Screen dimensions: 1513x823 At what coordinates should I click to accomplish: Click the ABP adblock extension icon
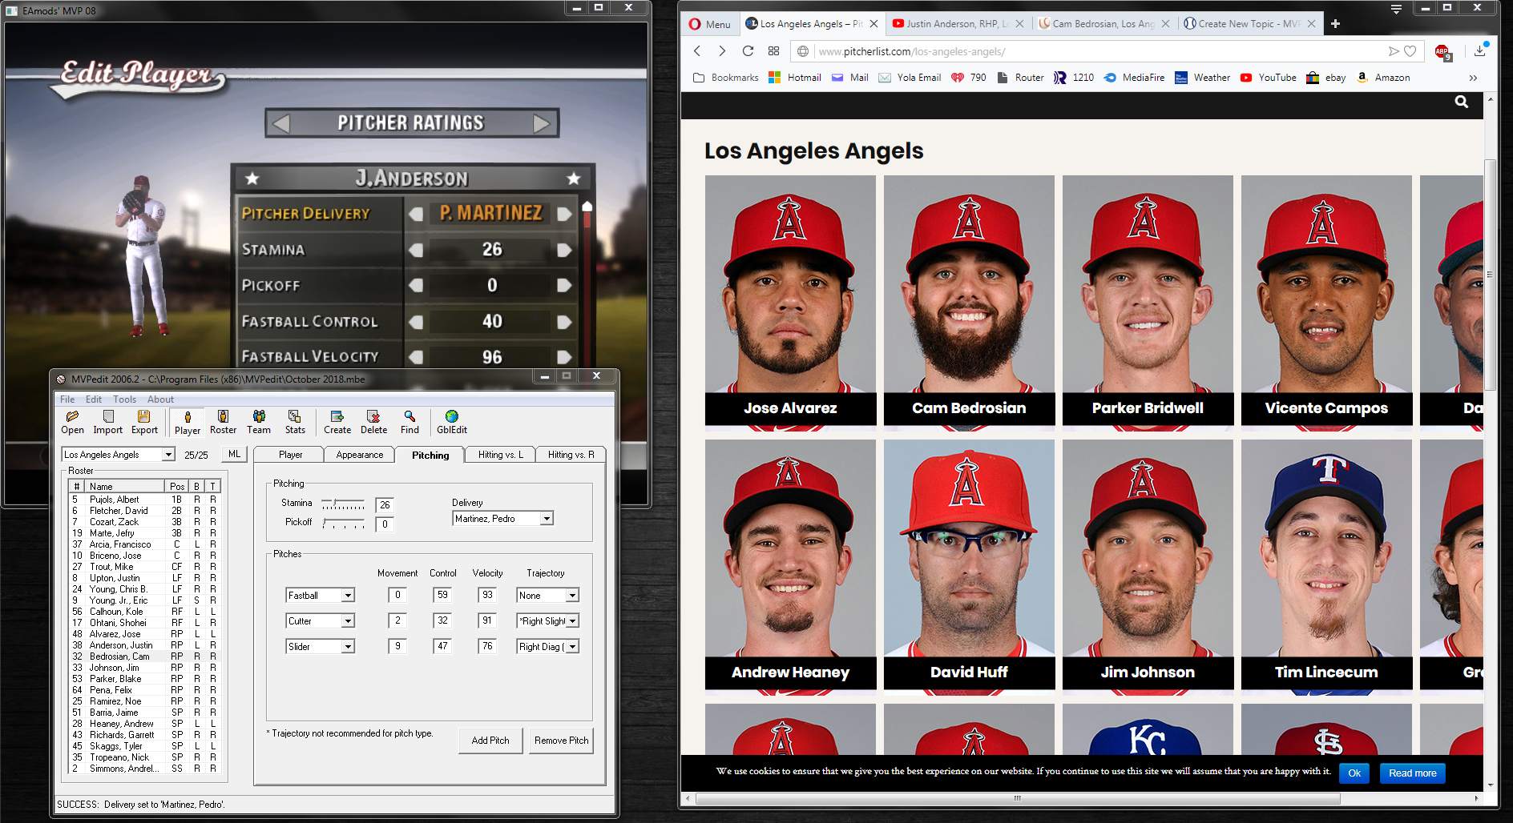[1442, 52]
